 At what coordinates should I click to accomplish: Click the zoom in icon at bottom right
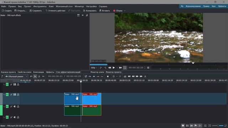pos(226,126)
